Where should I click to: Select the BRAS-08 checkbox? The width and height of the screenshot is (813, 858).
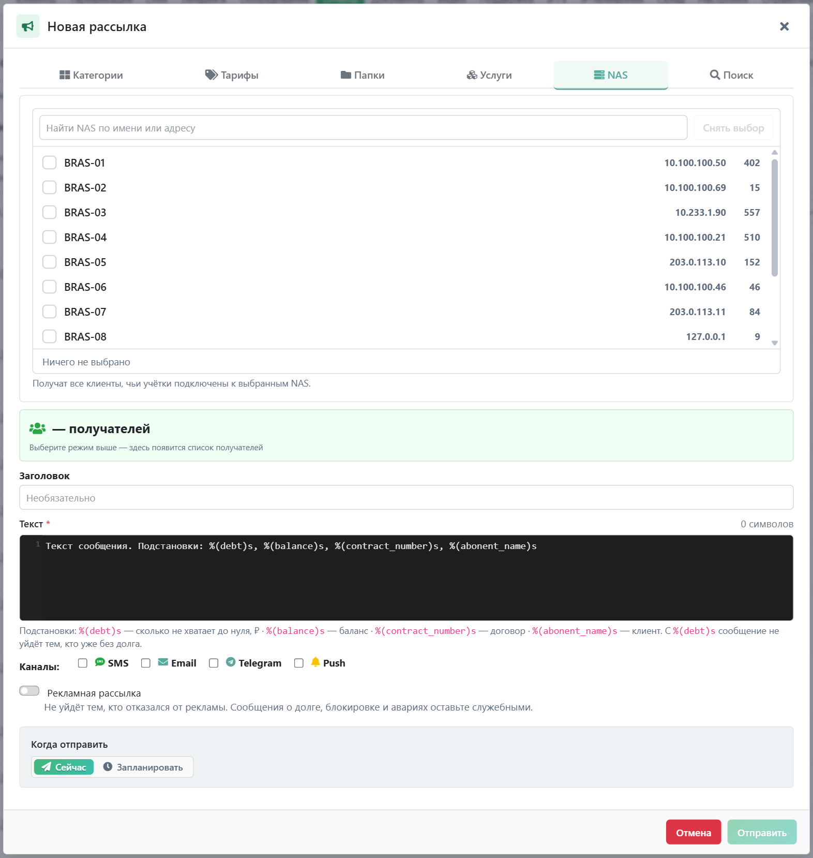50,336
